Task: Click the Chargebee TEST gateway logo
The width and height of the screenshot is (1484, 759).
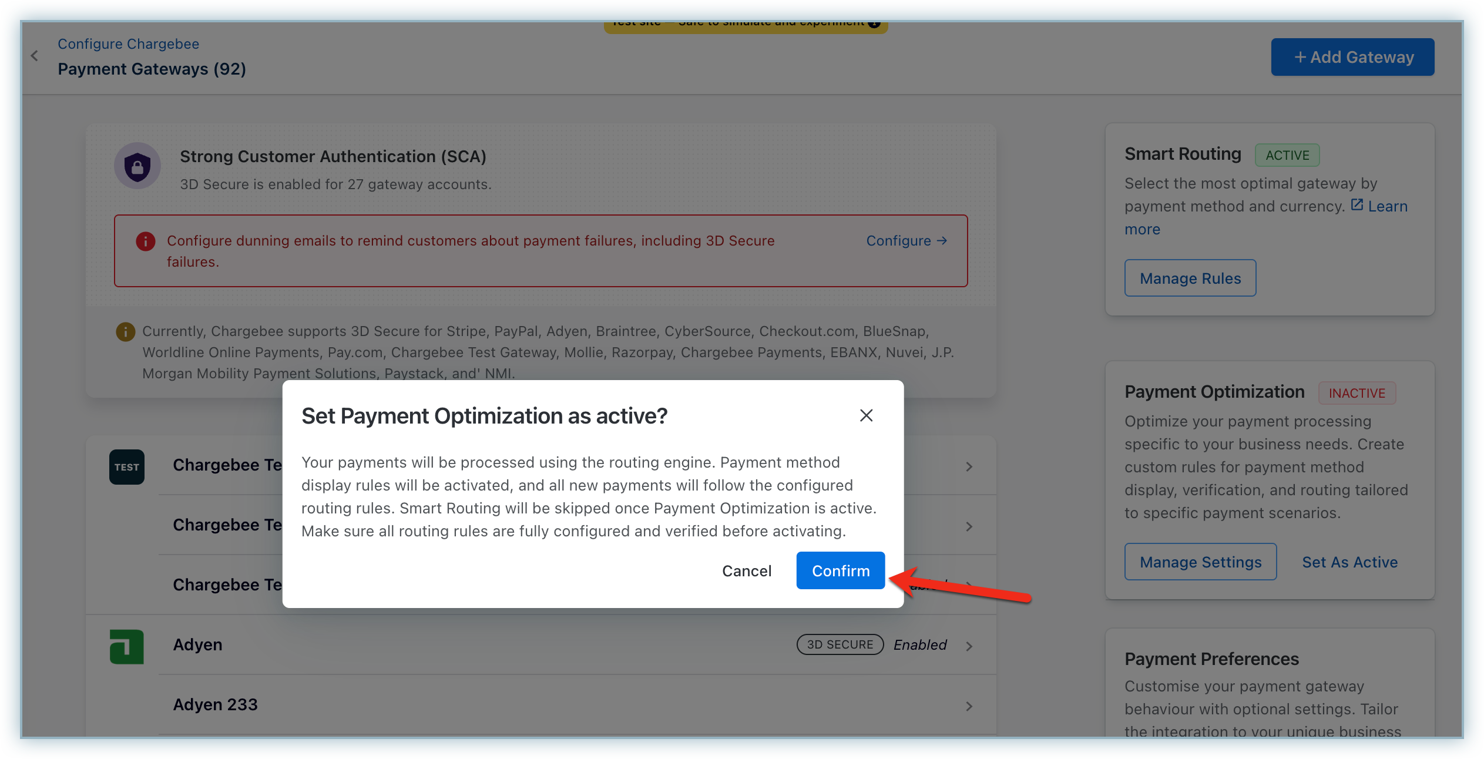Action: coord(127,467)
